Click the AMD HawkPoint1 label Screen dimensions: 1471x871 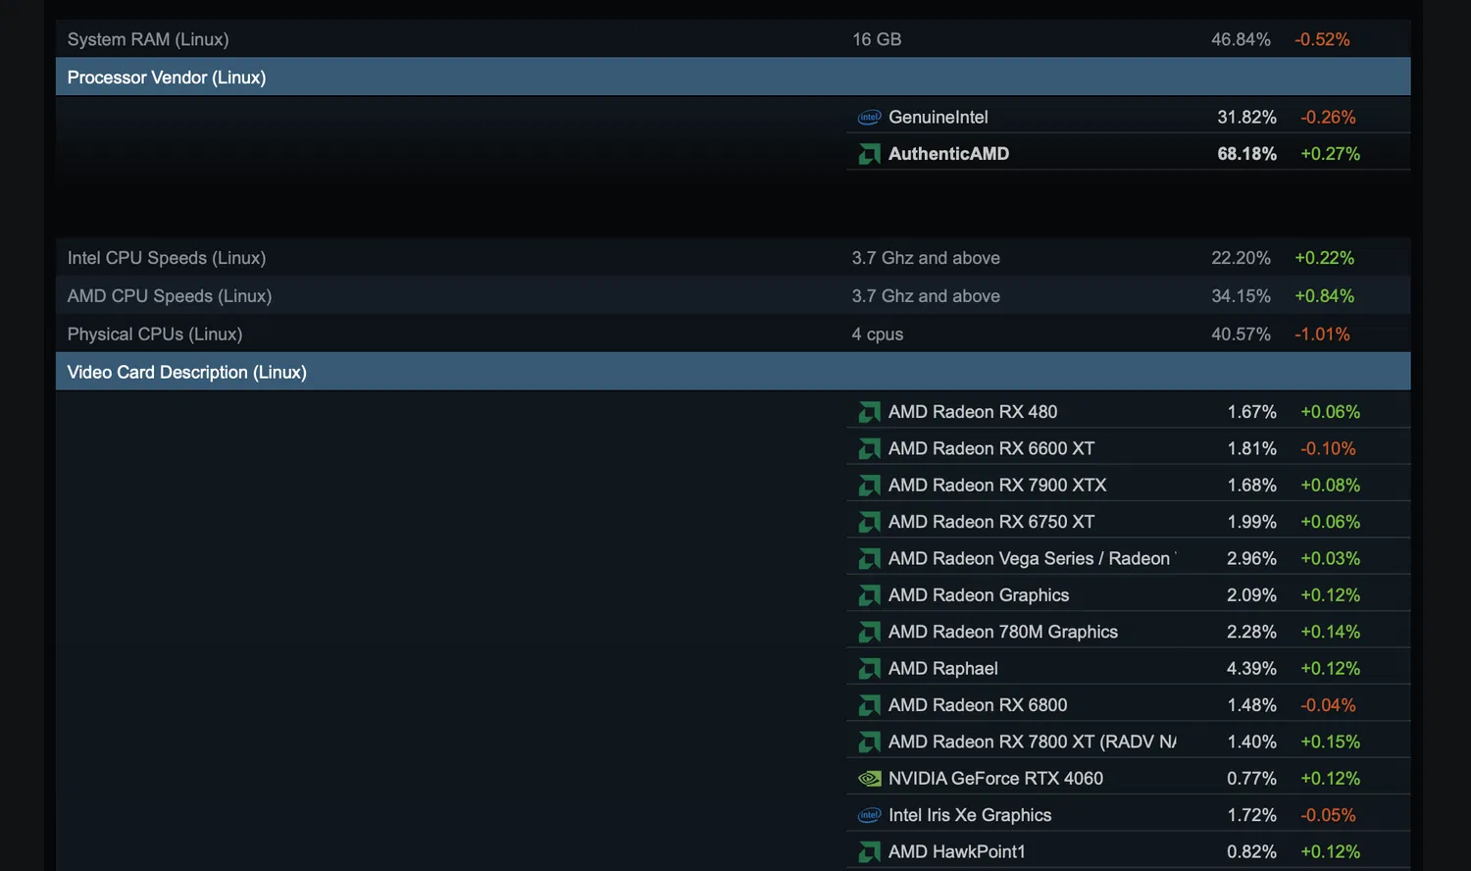(957, 852)
